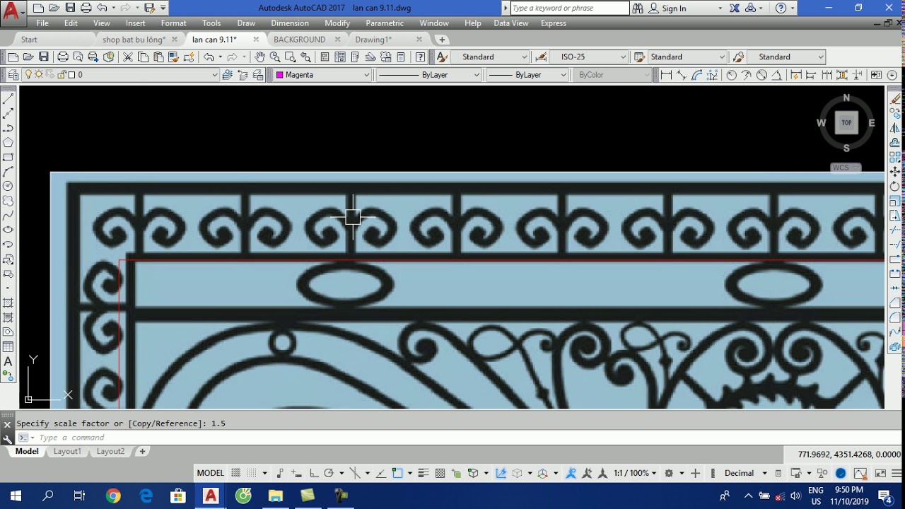Toggle Transparency display in status bar

(x=440, y=473)
